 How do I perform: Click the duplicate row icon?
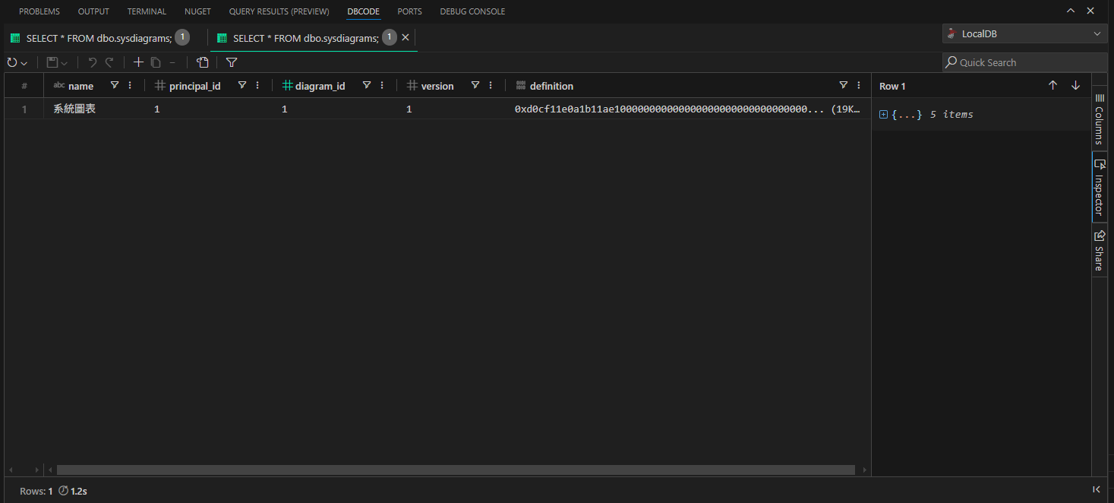156,62
